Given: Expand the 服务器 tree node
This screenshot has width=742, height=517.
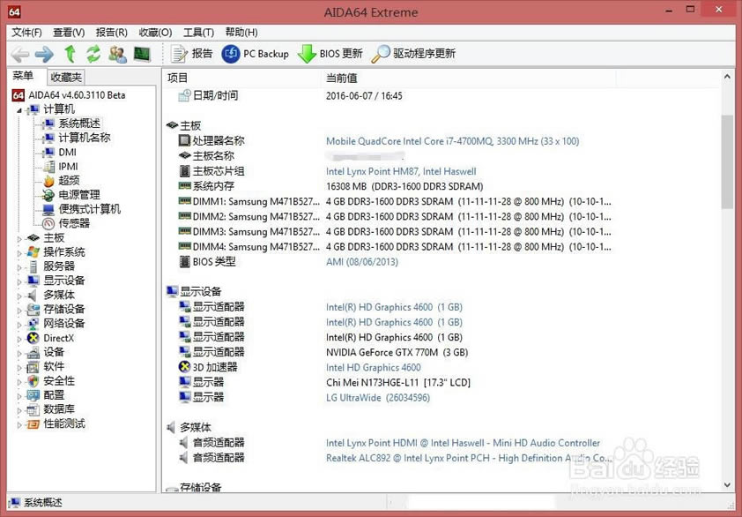Looking at the screenshot, I should (x=19, y=266).
